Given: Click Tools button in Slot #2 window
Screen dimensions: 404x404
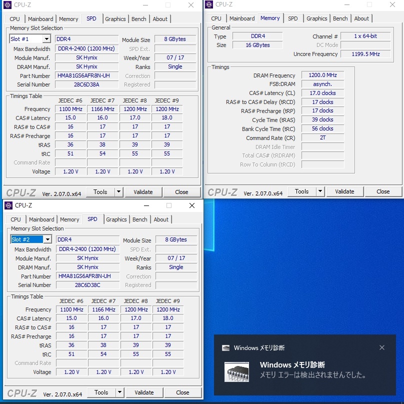Looking at the screenshot, I should coord(101,392).
